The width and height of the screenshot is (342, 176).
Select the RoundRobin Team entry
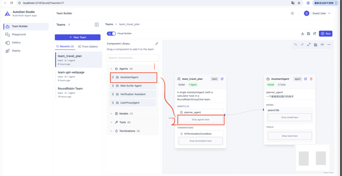pyautogui.click(x=78, y=92)
